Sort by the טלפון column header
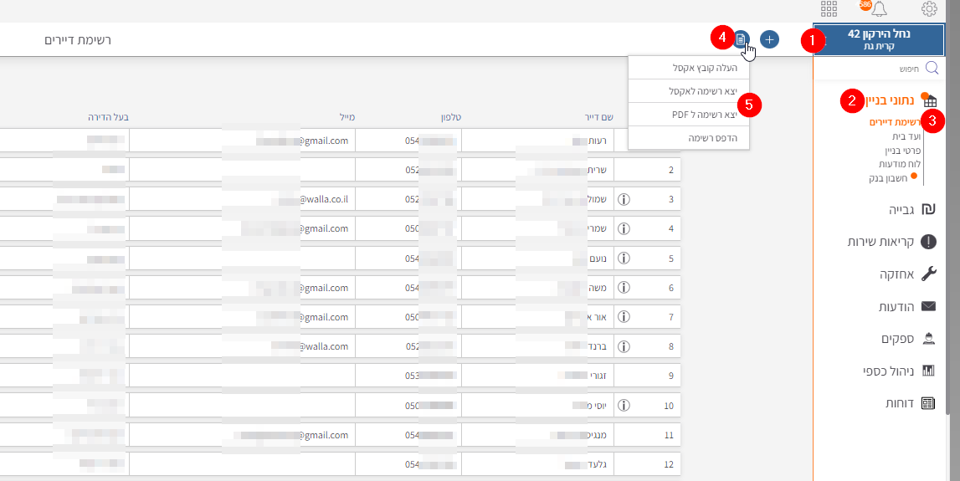Screen dimensions: 960x481 coord(451,117)
